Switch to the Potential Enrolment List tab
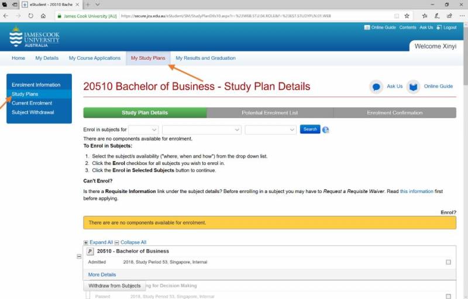This screenshot has height=299, width=468. (270, 113)
